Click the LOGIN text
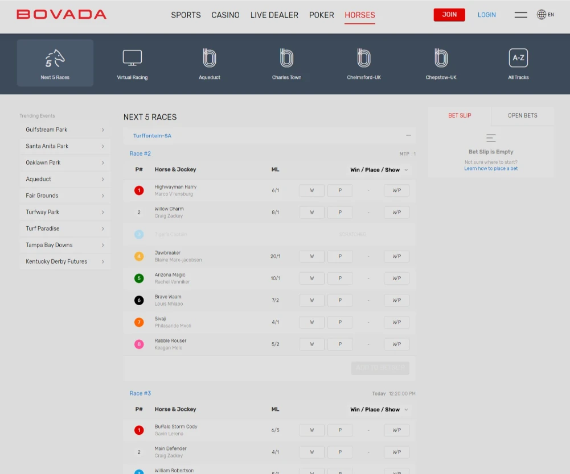This screenshot has height=474, width=570. pyautogui.click(x=486, y=15)
